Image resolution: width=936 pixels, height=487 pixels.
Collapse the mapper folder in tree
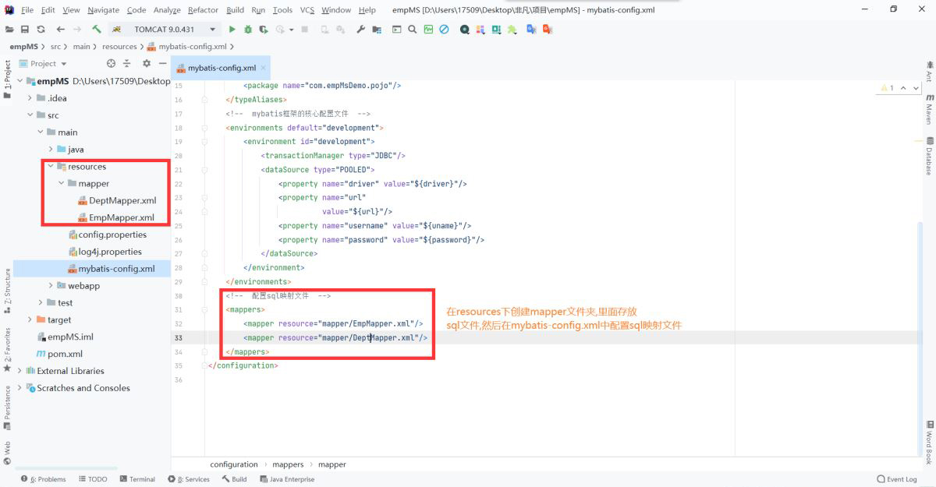[x=62, y=184]
